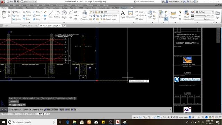Click object color ByLayer swatch
Viewport: 222px width, 125px height.
coord(197,12)
